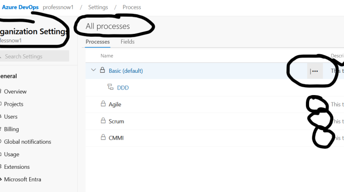Open the DDD inherited process
The image size is (344, 192).
123,88
